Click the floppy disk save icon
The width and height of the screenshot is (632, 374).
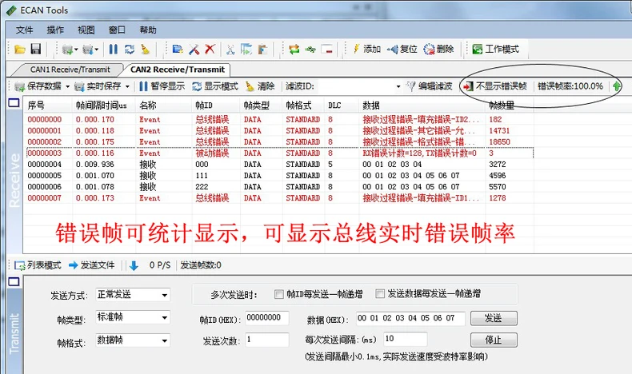[x=36, y=49]
